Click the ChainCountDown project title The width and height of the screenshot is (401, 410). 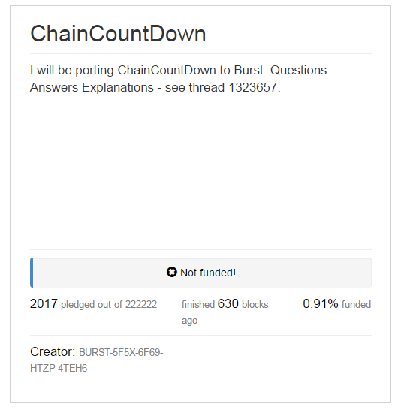pyautogui.click(x=118, y=34)
